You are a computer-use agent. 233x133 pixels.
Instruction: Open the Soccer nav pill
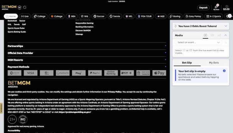(99, 16)
